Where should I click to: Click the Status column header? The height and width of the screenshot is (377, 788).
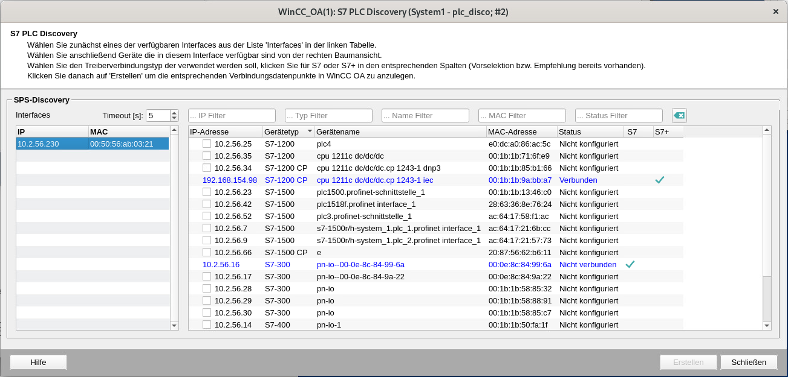[x=590, y=131]
